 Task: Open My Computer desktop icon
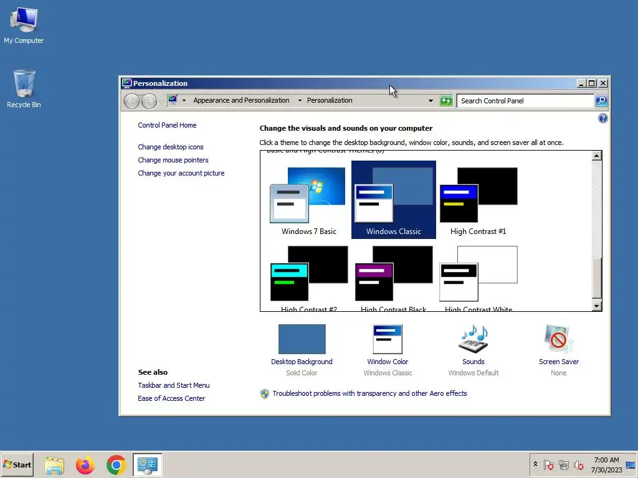pos(24,25)
